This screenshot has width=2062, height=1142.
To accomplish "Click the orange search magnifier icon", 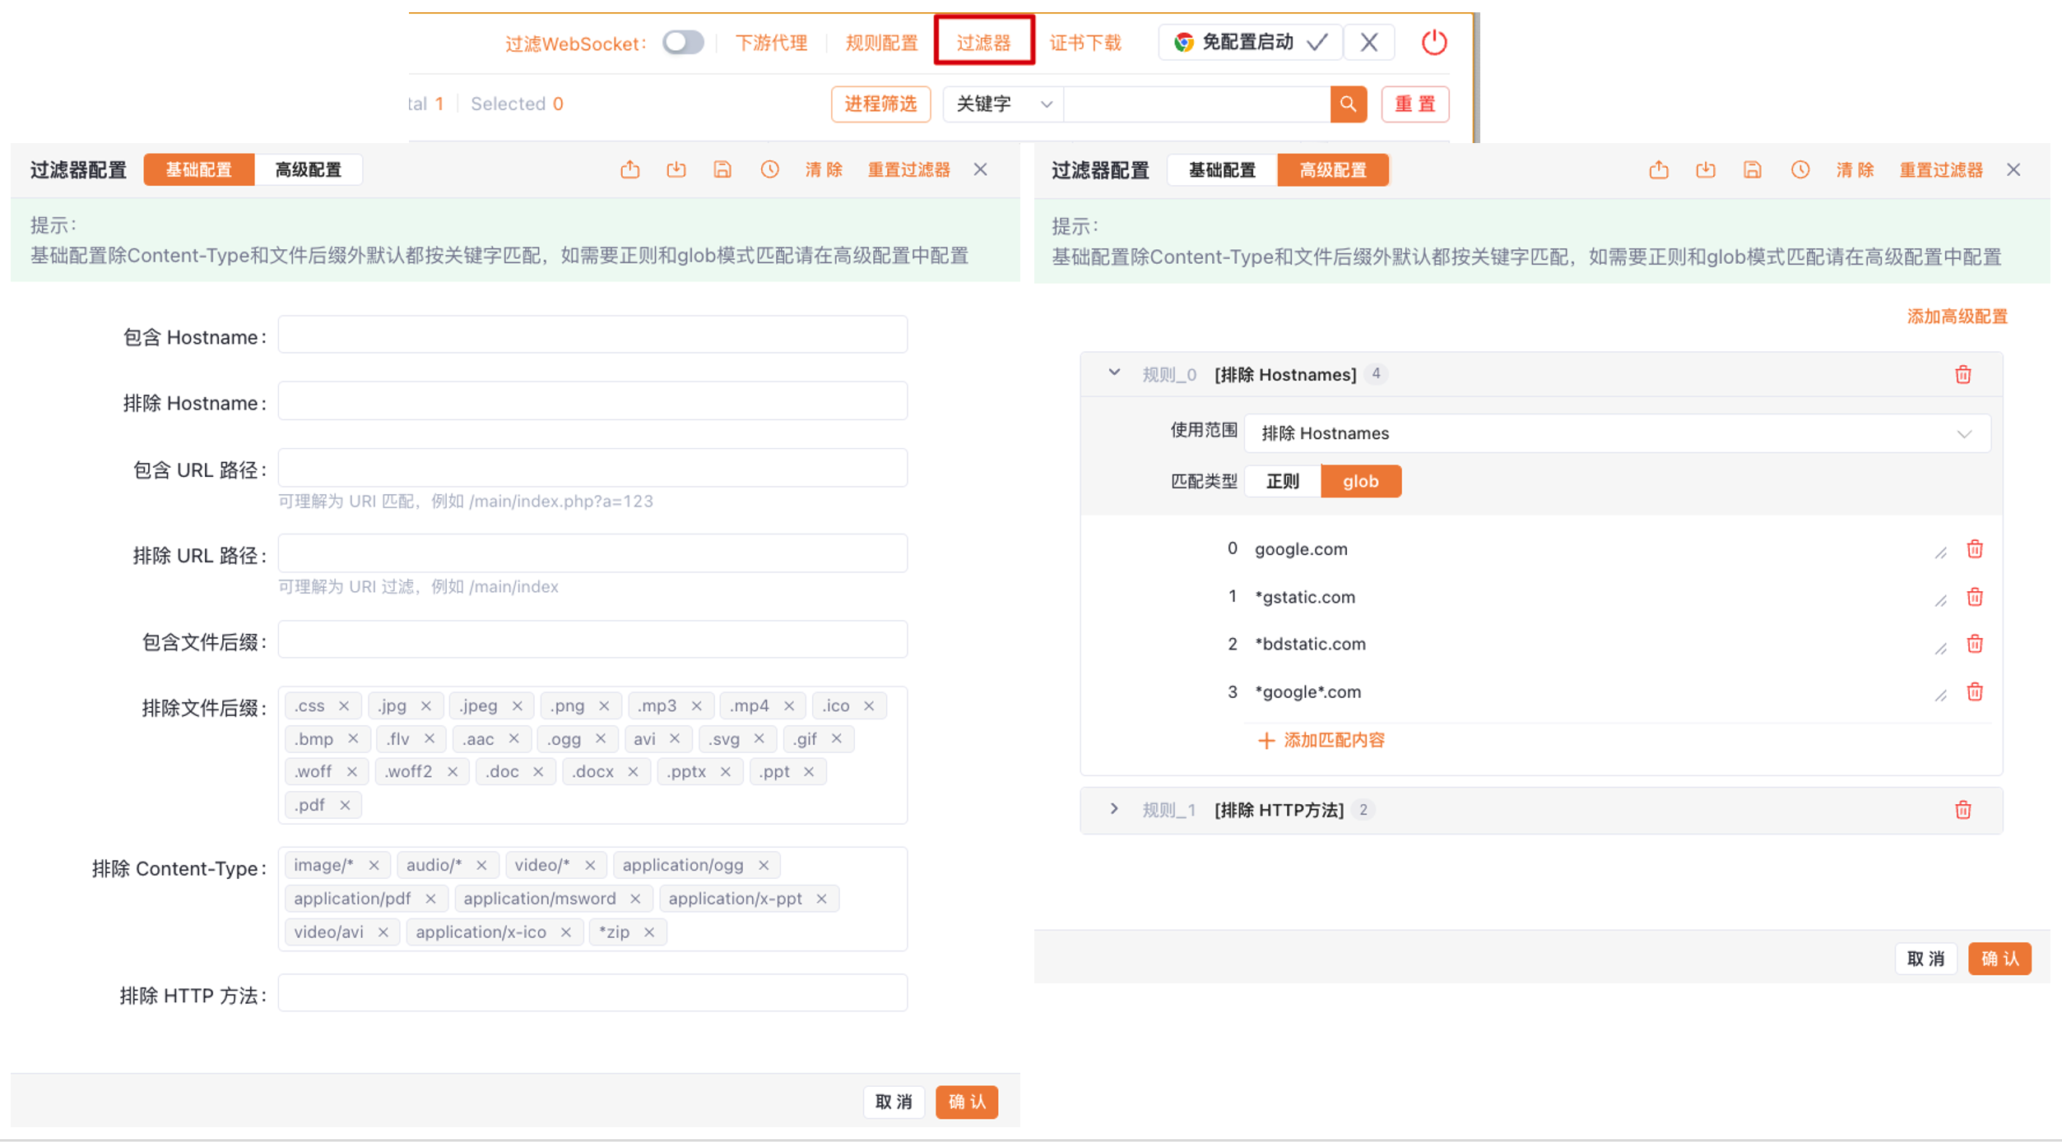I will pyautogui.click(x=1348, y=104).
